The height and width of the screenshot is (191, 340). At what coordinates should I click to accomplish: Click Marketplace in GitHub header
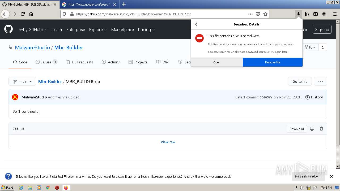click(122, 29)
